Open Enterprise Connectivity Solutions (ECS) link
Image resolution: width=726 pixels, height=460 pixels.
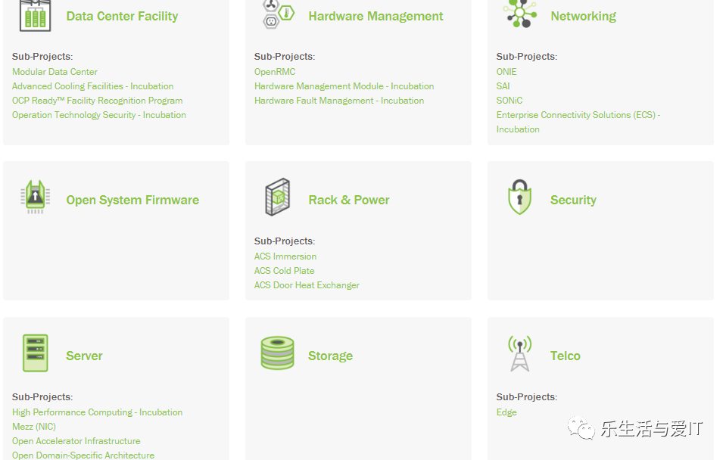pos(578,122)
